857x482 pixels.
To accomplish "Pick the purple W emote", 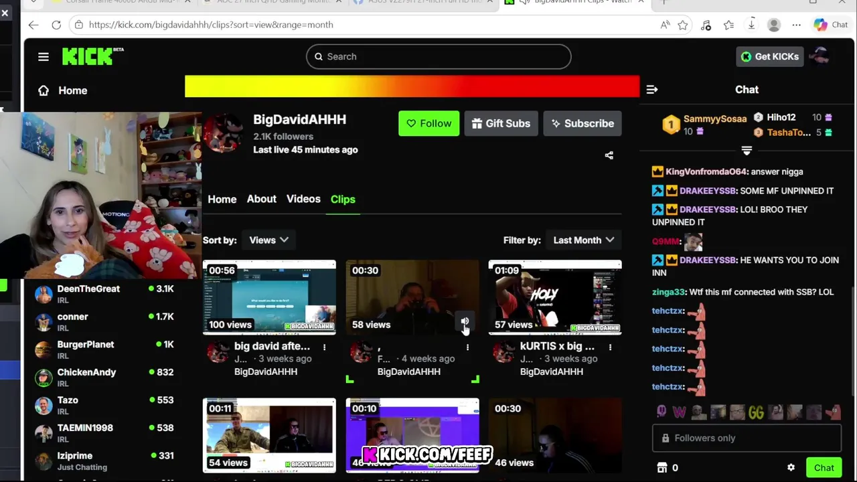I will pyautogui.click(x=680, y=412).
